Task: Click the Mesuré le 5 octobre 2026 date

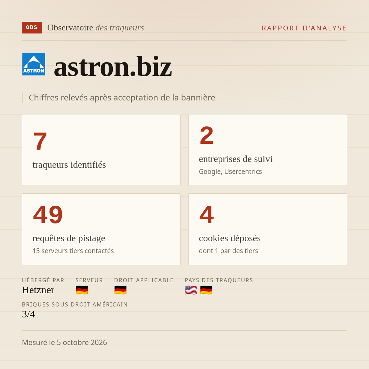Action: coord(65,342)
